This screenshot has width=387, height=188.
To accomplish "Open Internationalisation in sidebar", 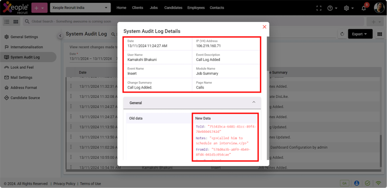I will [x=27, y=47].
